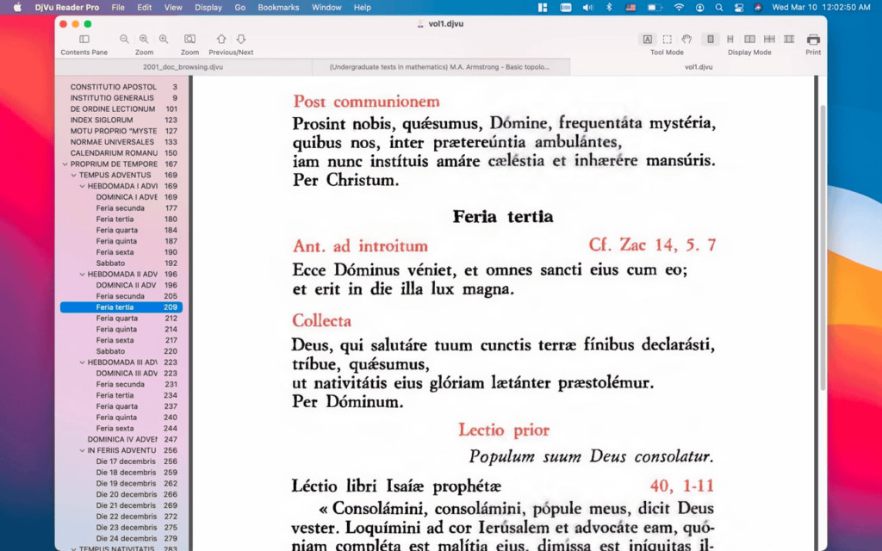Go to previous page with up arrow
The height and width of the screenshot is (551, 882).
[221, 39]
